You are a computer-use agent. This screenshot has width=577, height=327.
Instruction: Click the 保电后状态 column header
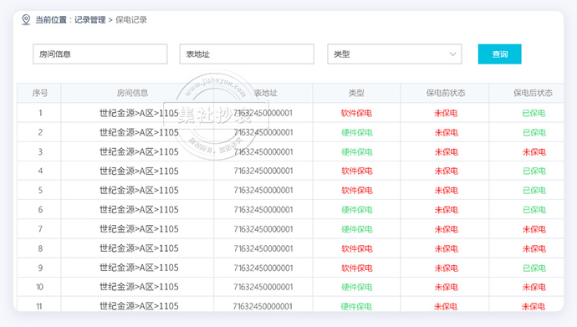533,93
